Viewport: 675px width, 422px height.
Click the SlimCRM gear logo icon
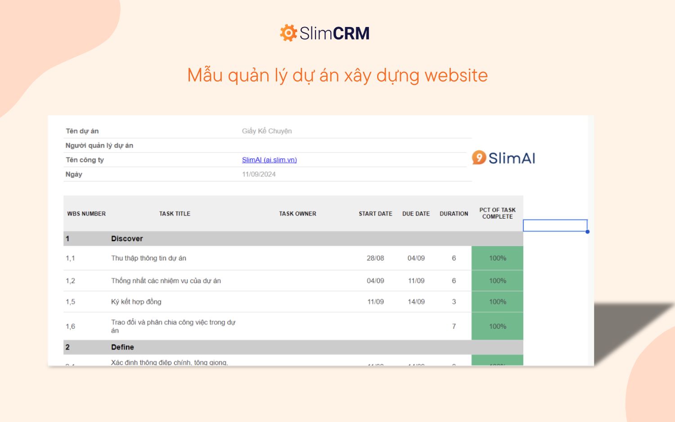(288, 33)
